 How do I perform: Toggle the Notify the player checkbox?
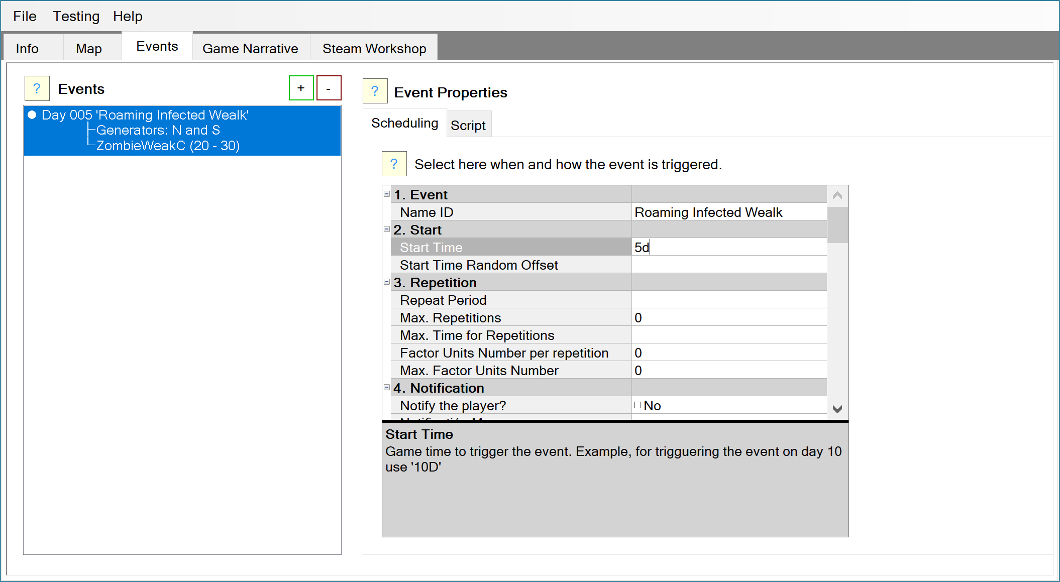(x=638, y=405)
